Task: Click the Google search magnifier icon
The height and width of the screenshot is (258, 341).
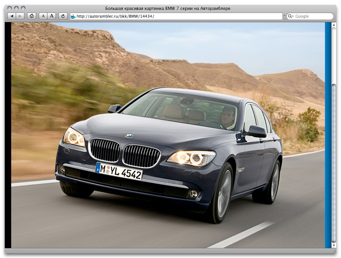Action: coord(289,16)
